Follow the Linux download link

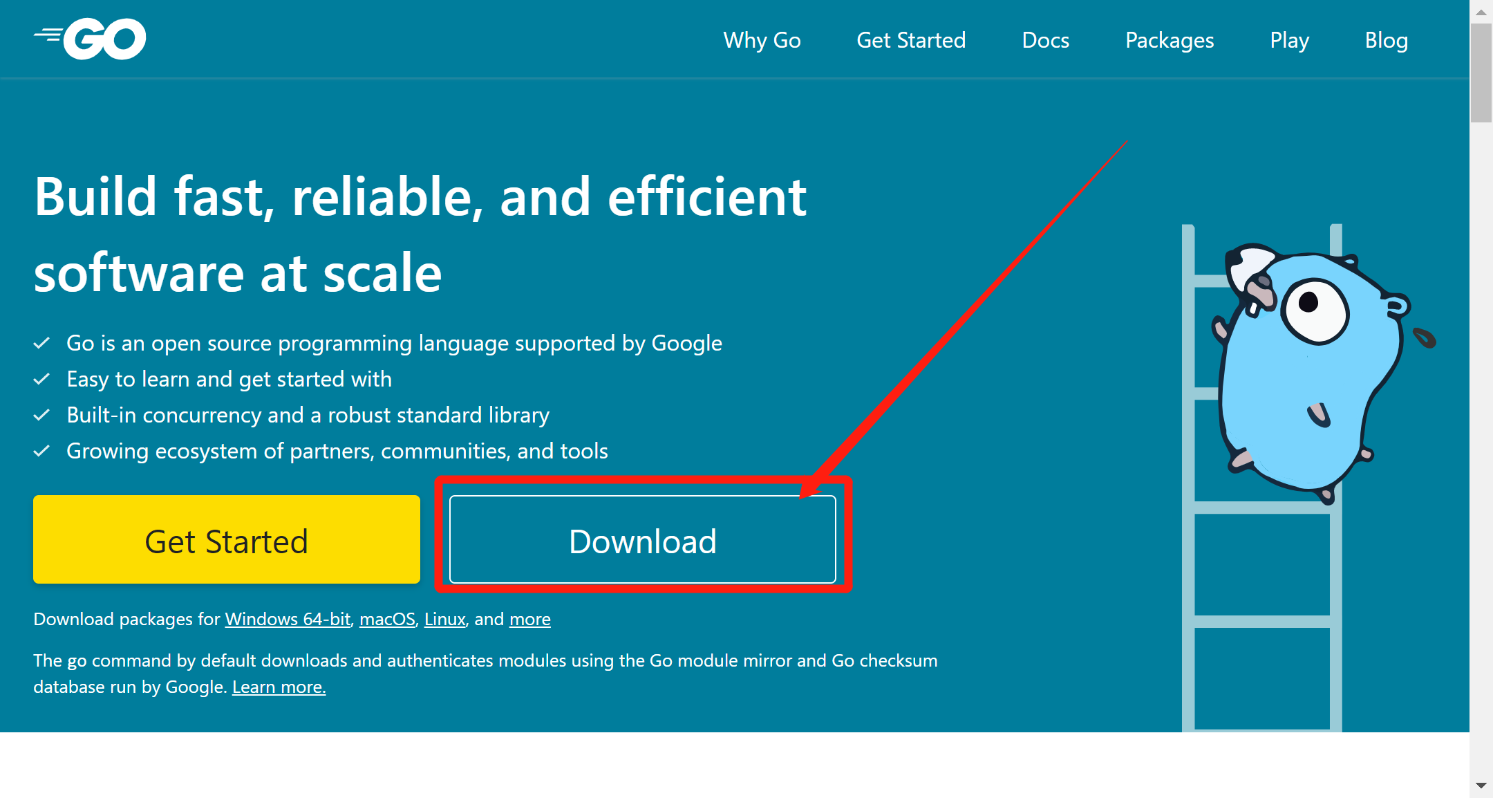[444, 619]
